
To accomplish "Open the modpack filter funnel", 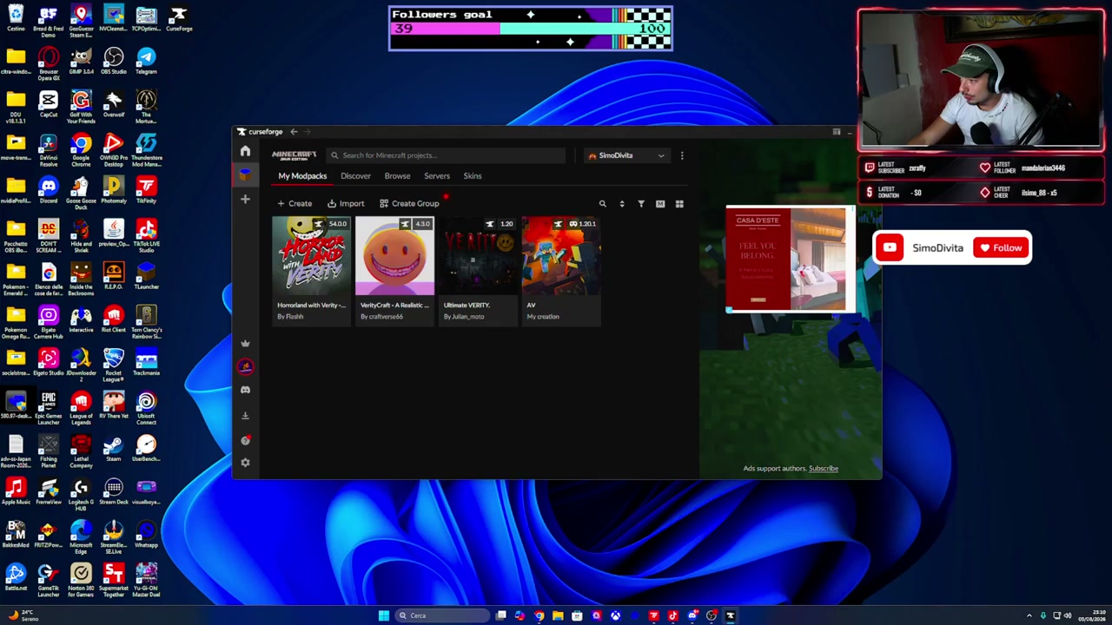I will pos(641,204).
